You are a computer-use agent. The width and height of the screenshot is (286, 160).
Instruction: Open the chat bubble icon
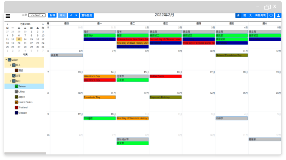[271, 16]
